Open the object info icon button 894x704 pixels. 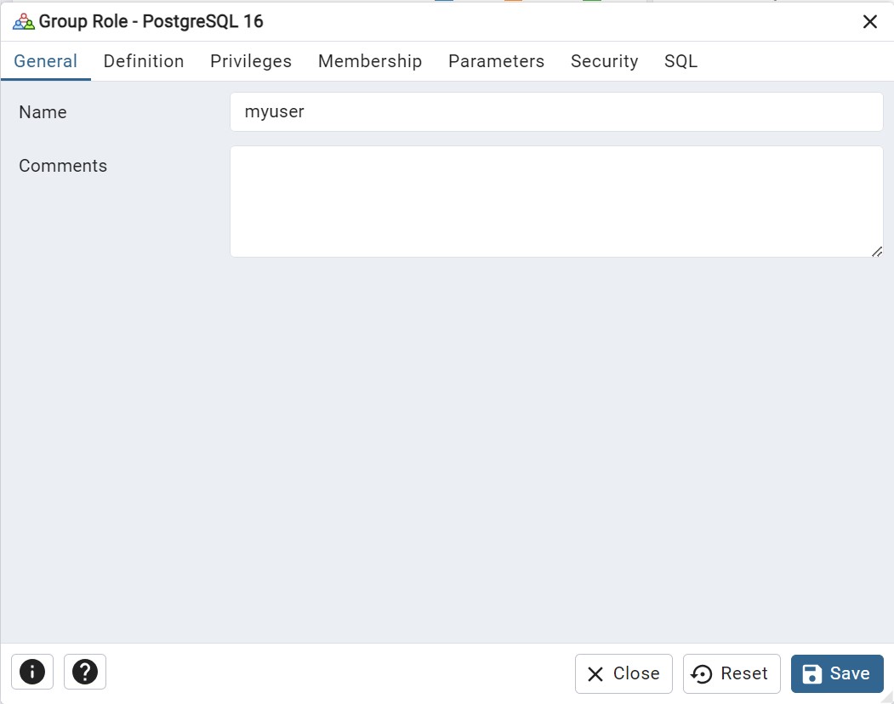pos(32,672)
